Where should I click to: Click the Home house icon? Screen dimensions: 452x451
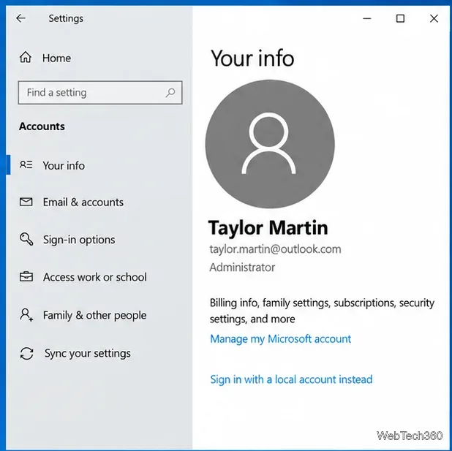click(26, 57)
